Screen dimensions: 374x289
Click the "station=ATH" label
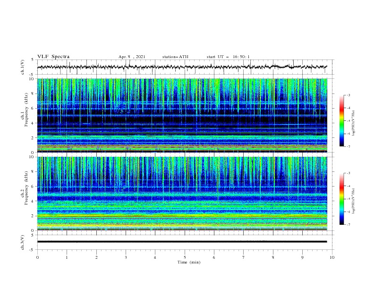[x=175, y=57]
